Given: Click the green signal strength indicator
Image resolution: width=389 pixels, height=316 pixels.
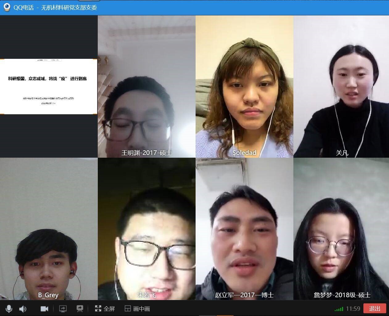Looking at the screenshot, I should [339, 309].
